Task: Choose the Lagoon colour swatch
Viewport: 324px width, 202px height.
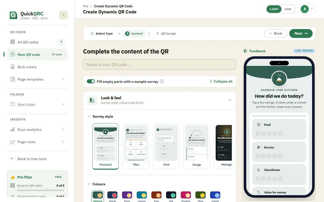Action: pyautogui.click(x=142, y=195)
